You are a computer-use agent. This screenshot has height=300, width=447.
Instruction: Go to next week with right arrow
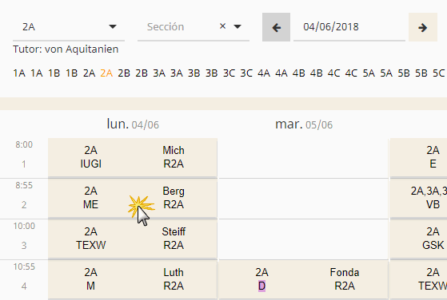423,27
